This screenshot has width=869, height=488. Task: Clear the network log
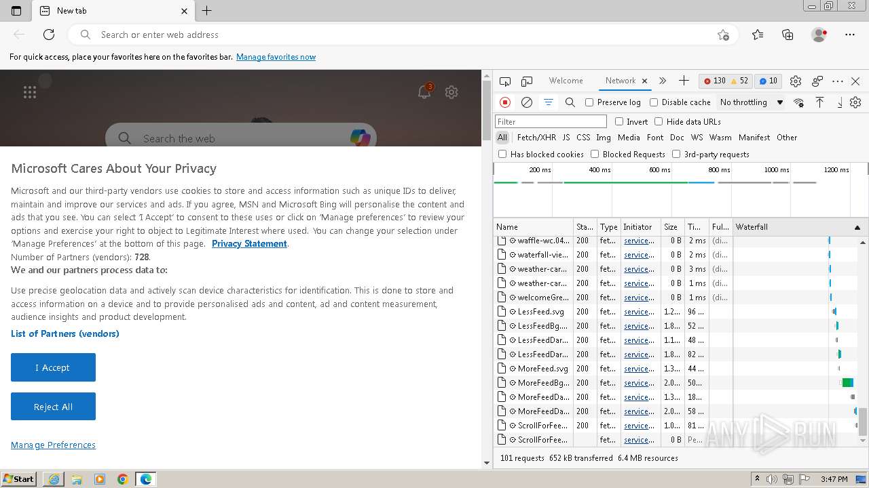(527, 102)
